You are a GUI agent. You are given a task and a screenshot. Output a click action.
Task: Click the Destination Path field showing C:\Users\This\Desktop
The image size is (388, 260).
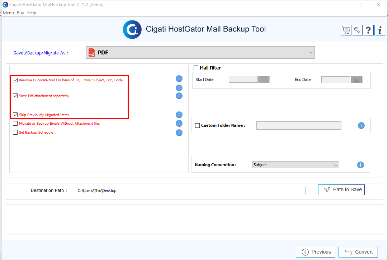pyautogui.click(x=191, y=191)
